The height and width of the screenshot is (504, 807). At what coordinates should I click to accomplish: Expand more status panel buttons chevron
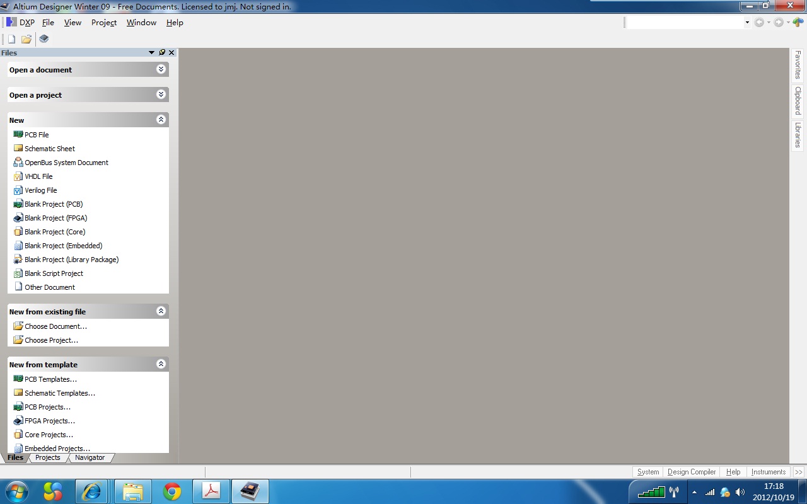[x=799, y=472]
